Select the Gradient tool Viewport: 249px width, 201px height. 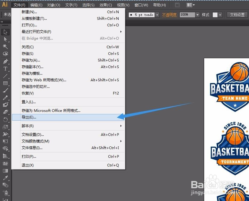[x=5, y=171]
